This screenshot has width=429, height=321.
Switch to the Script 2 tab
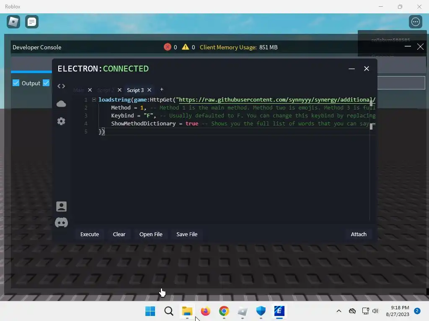pos(105,90)
